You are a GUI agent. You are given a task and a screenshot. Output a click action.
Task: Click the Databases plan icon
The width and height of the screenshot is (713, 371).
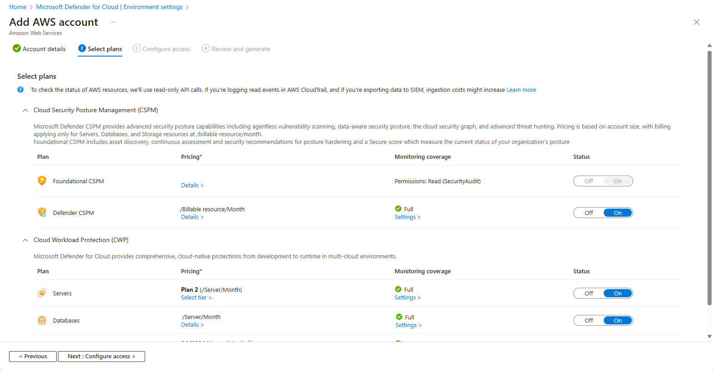(x=42, y=320)
